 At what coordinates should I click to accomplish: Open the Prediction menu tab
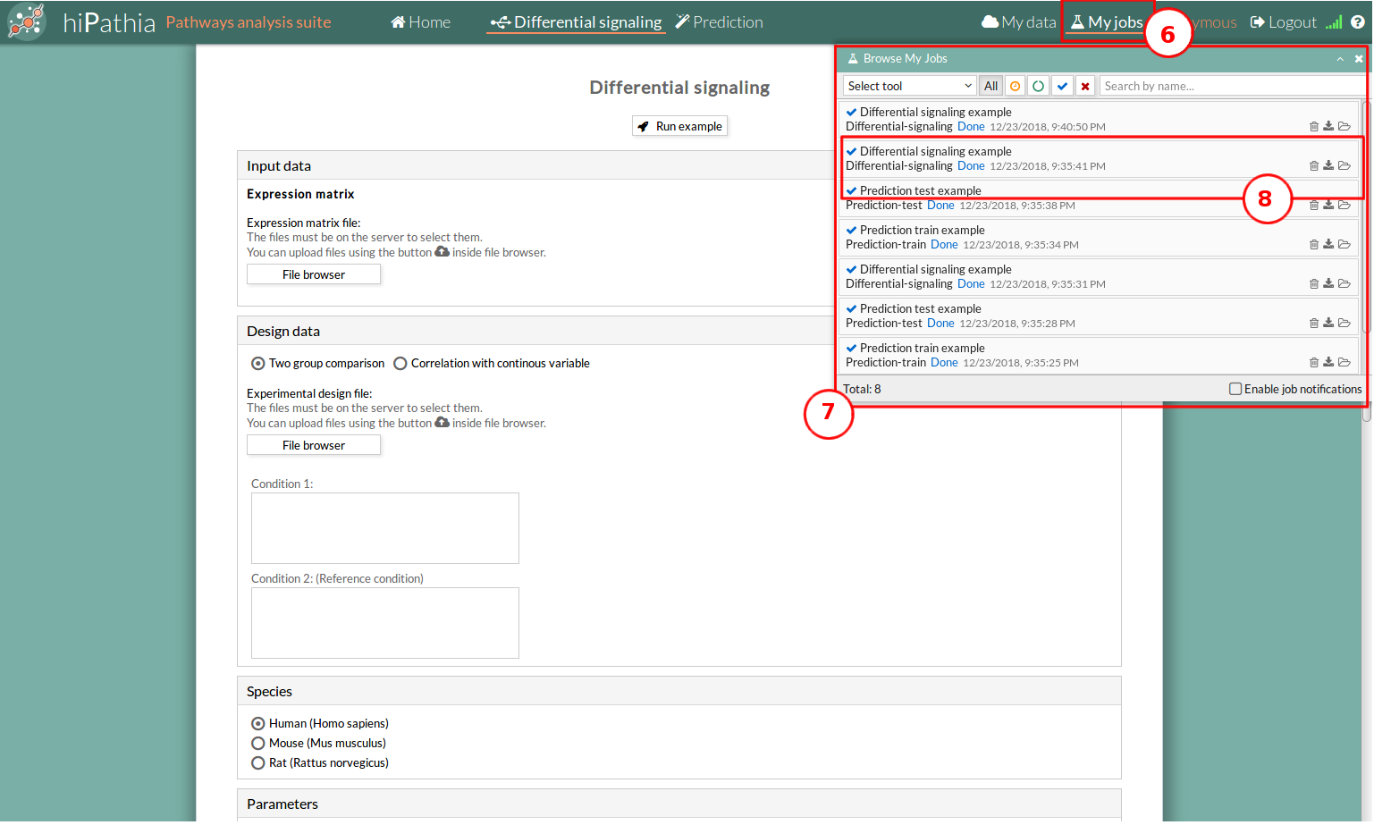click(719, 22)
